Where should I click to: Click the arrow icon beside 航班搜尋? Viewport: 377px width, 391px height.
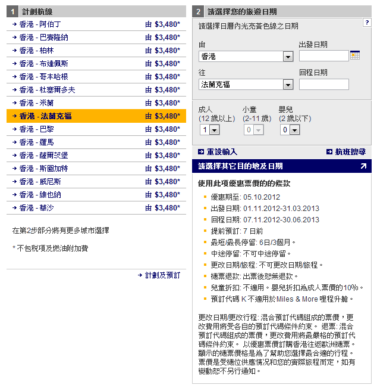point(329,152)
